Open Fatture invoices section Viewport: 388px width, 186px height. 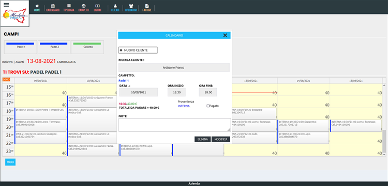pyautogui.click(x=147, y=8)
